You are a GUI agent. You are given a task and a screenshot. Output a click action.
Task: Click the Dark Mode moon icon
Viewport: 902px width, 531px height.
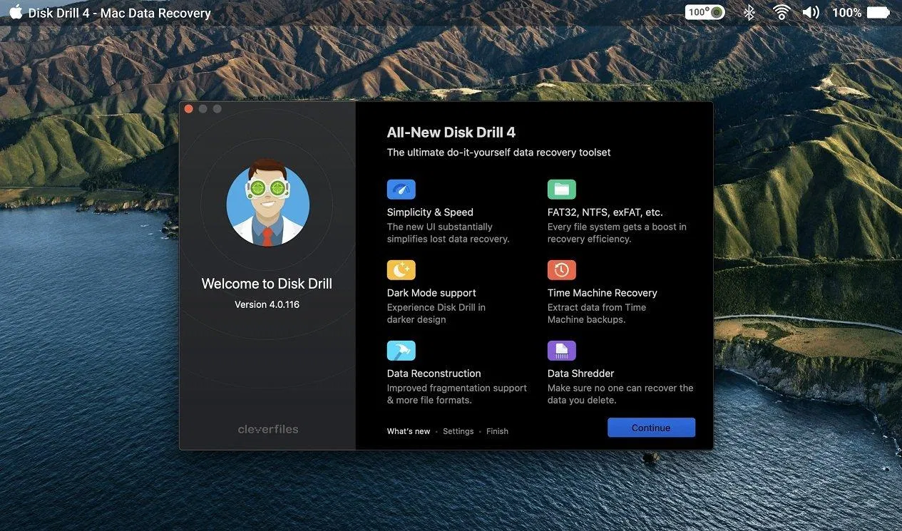pyautogui.click(x=401, y=270)
